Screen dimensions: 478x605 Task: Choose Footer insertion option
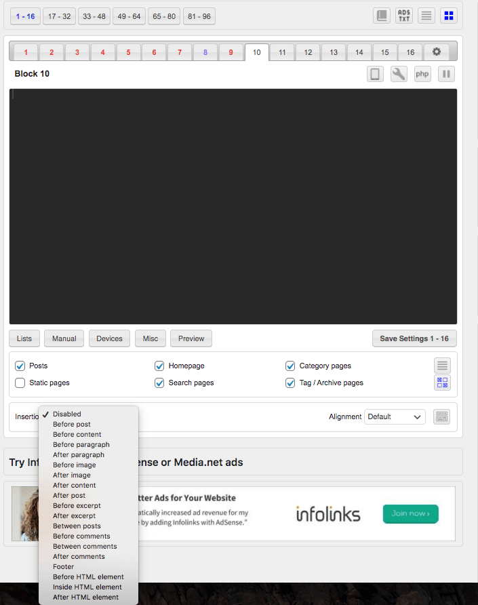pos(88,566)
